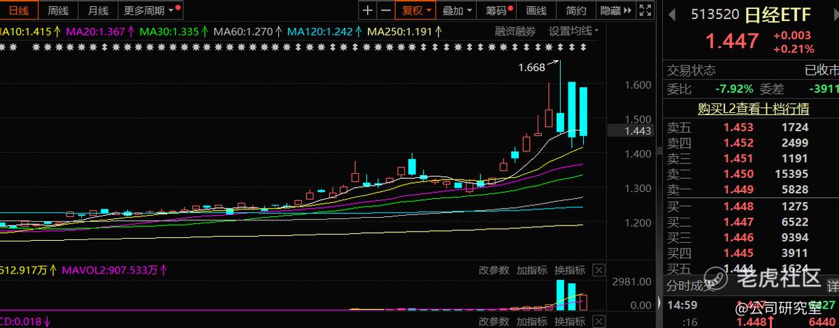
Task: Select the MA120:1.242 indicator label
Action: (320, 31)
